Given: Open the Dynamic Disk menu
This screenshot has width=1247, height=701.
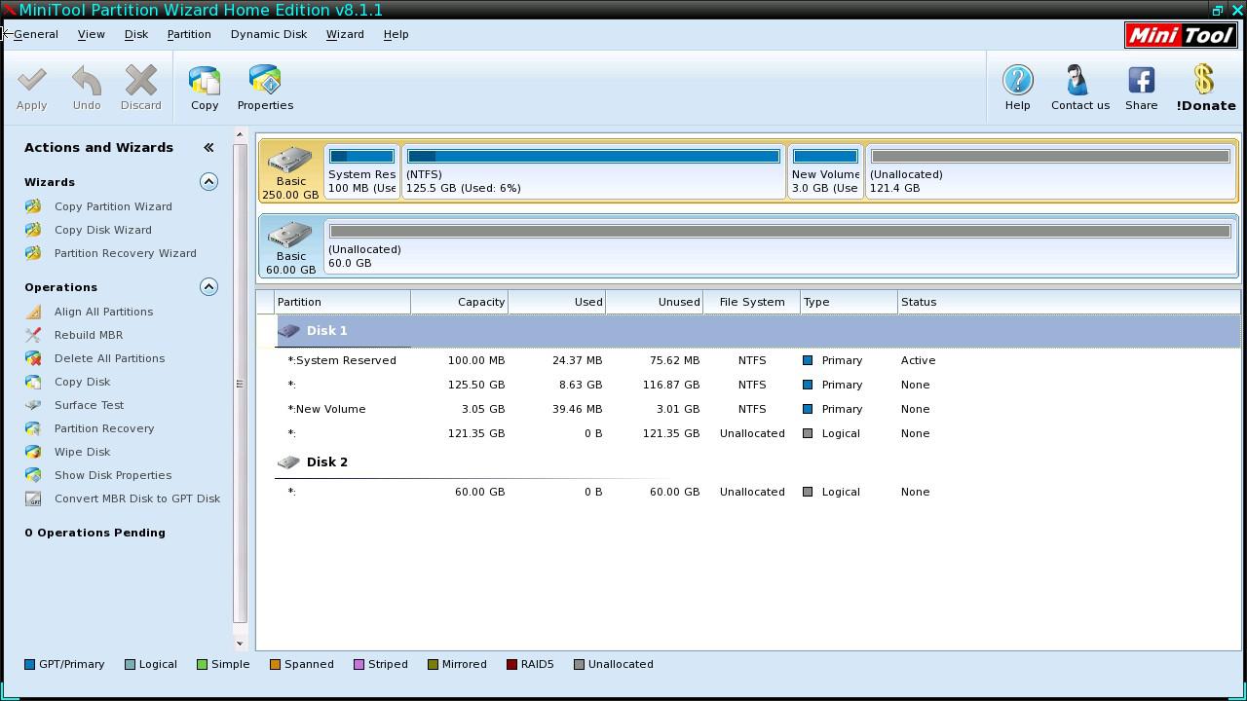Looking at the screenshot, I should pyautogui.click(x=269, y=34).
